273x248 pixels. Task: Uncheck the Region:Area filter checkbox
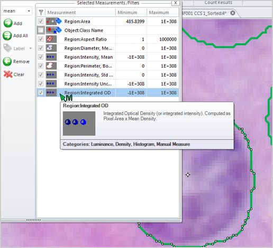pos(41,21)
